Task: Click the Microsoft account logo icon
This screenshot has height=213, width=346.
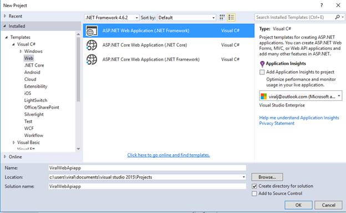Action: (264, 97)
